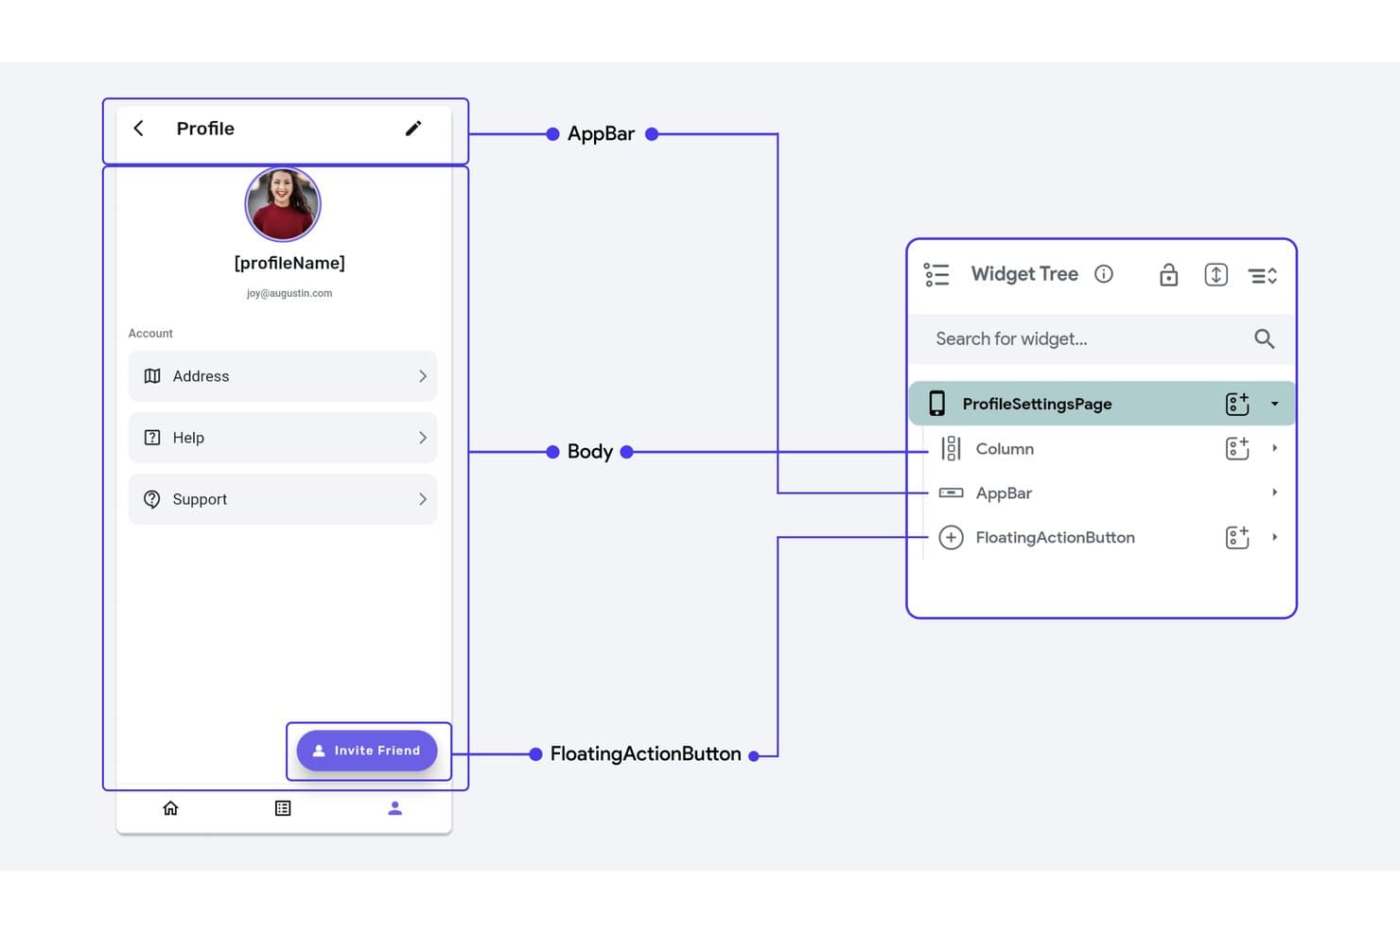The image size is (1400, 933).
Task: Collapse the ProfileSettingsPage dropdown arrow
Action: pos(1275,404)
